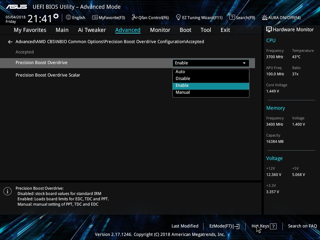Select the Advanced tab
The width and height of the screenshot is (320, 240).
pyautogui.click(x=128, y=30)
